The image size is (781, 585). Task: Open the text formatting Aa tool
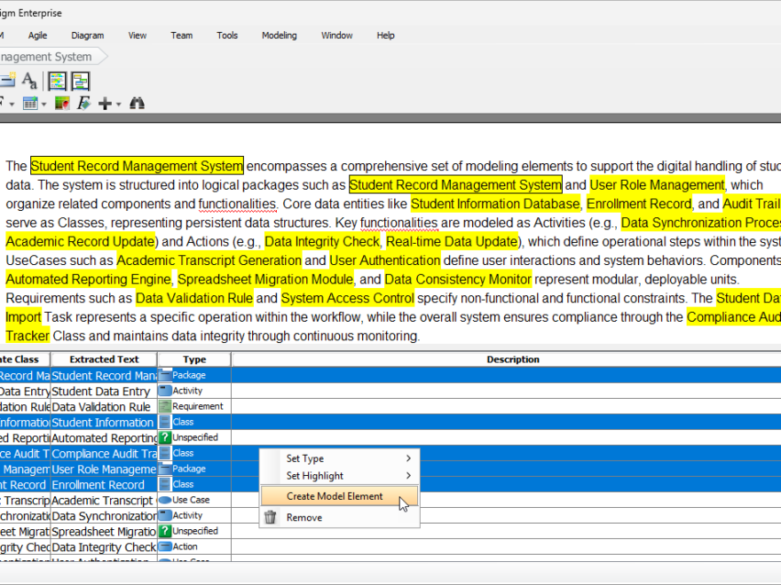click(x=29, y=81)
